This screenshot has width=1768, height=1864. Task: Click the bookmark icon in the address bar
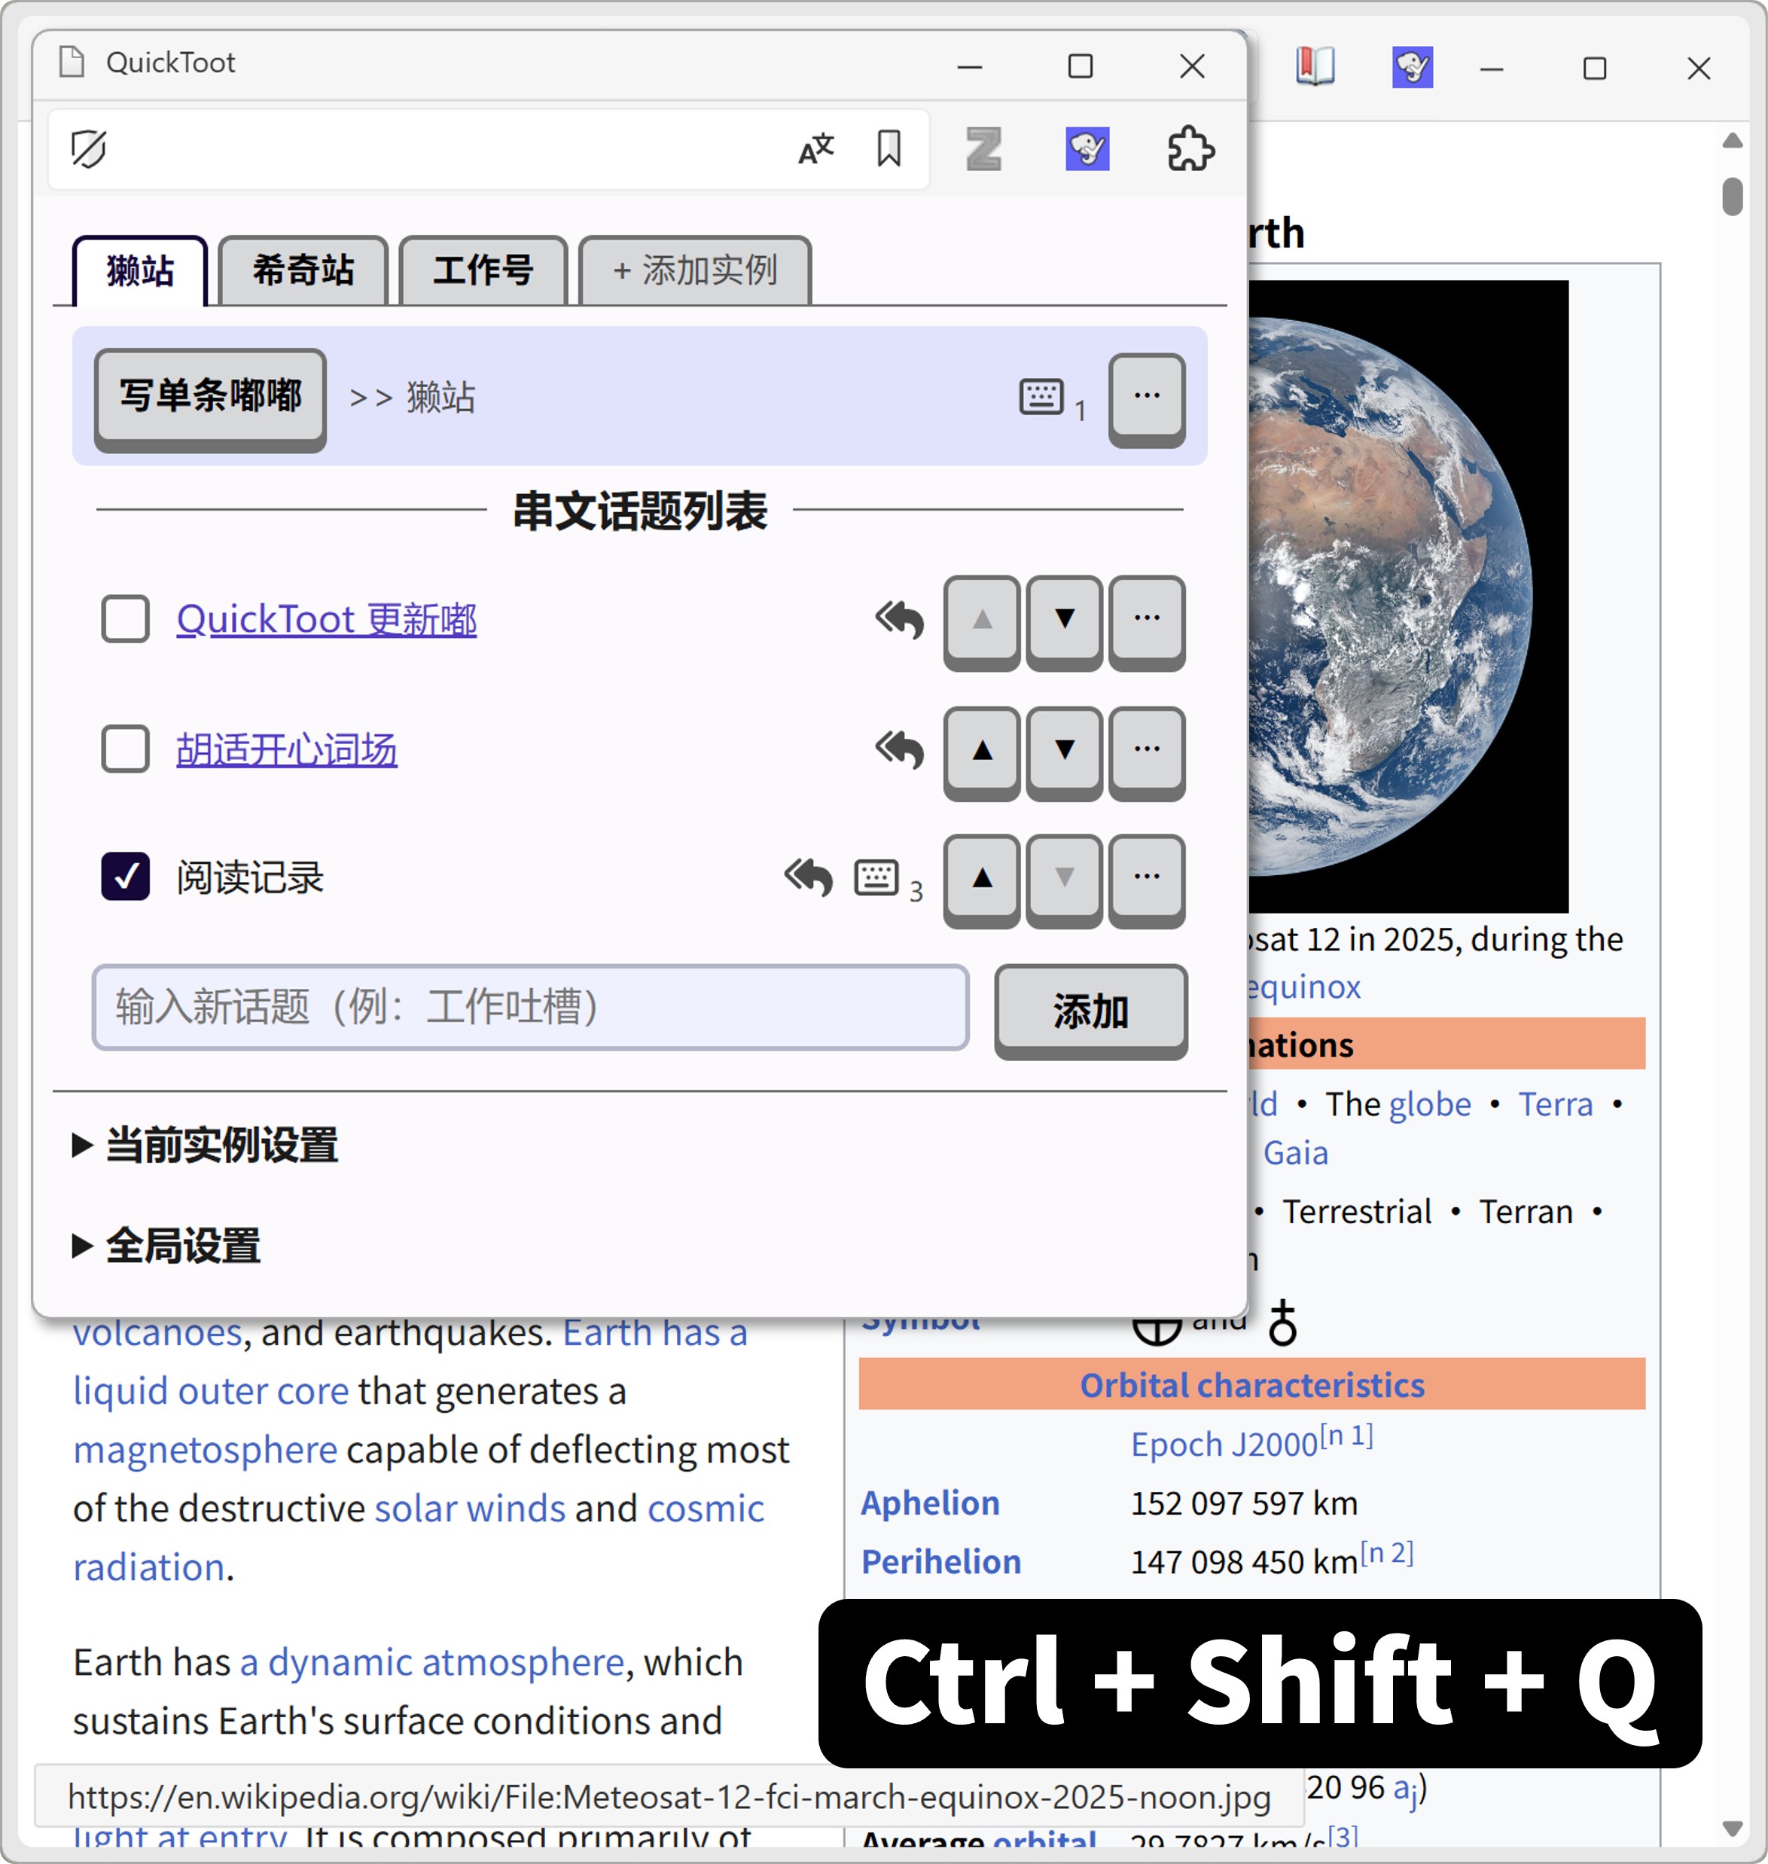pos(887,149)
